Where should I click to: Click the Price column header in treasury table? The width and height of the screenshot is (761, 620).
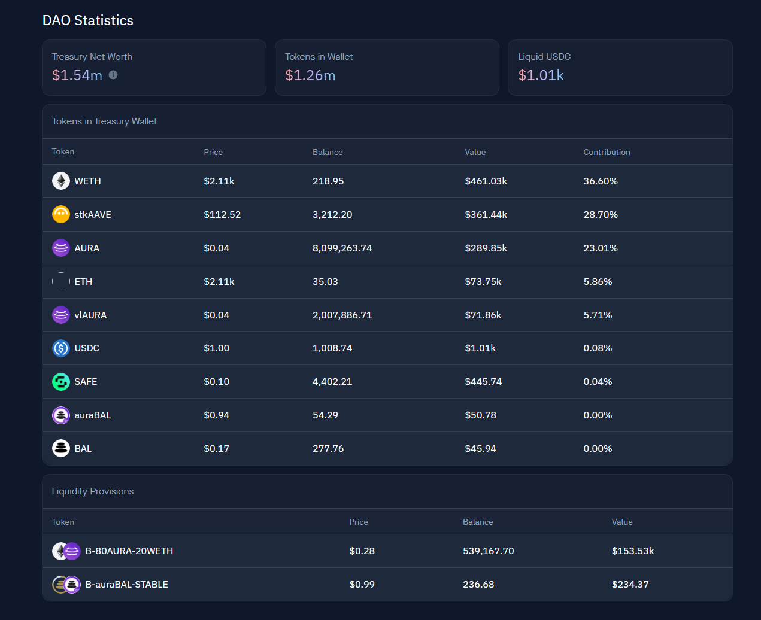pyautogui.click(x=213, y=152)
